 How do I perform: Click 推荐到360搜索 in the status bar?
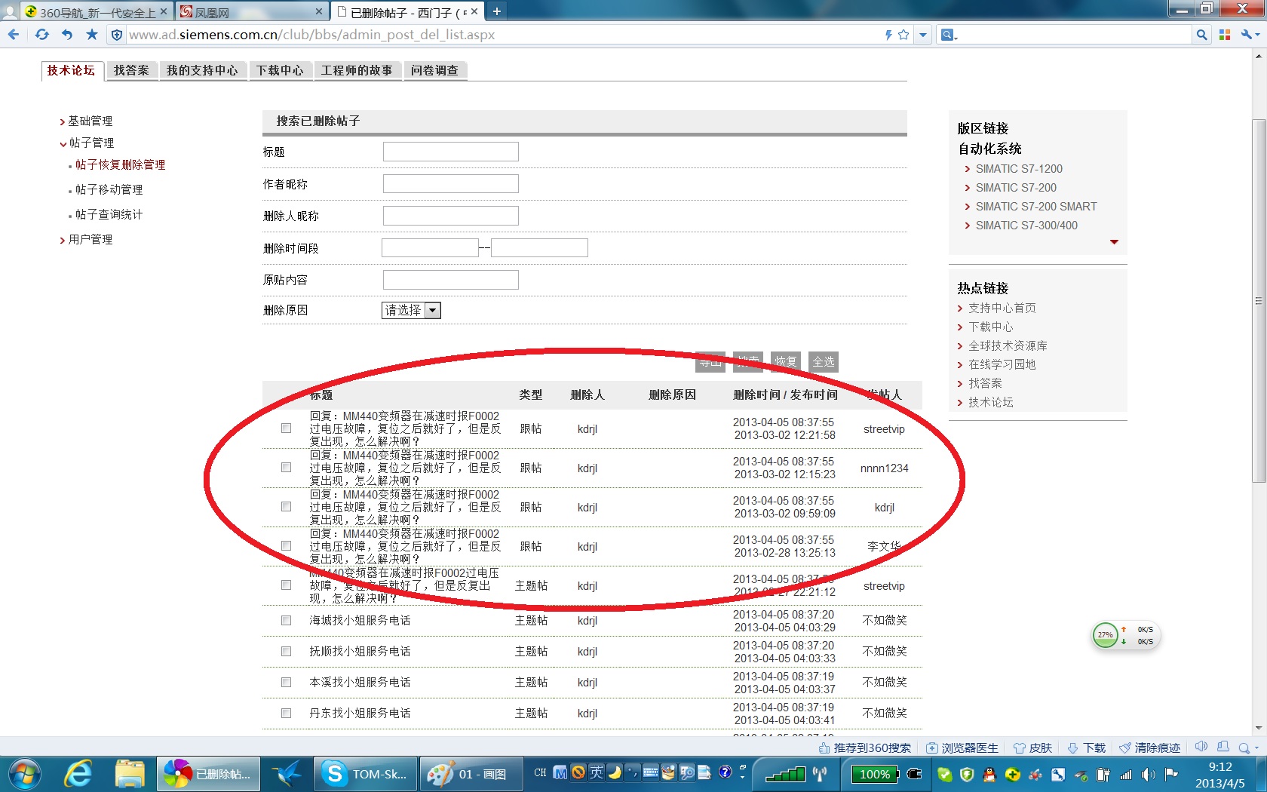pyautogui.click(x=865, y=747)
